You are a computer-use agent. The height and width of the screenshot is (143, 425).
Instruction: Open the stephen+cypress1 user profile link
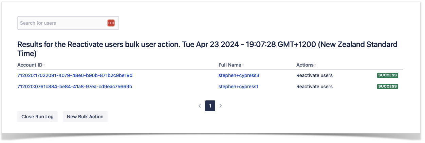click(239, 87)
